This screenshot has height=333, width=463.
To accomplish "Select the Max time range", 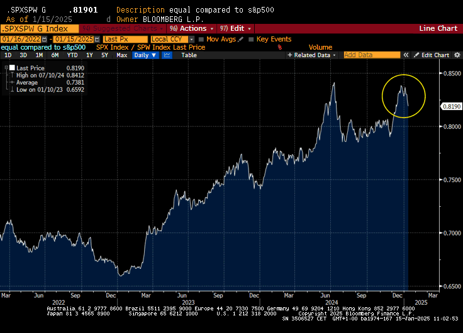I will point(121,55).
